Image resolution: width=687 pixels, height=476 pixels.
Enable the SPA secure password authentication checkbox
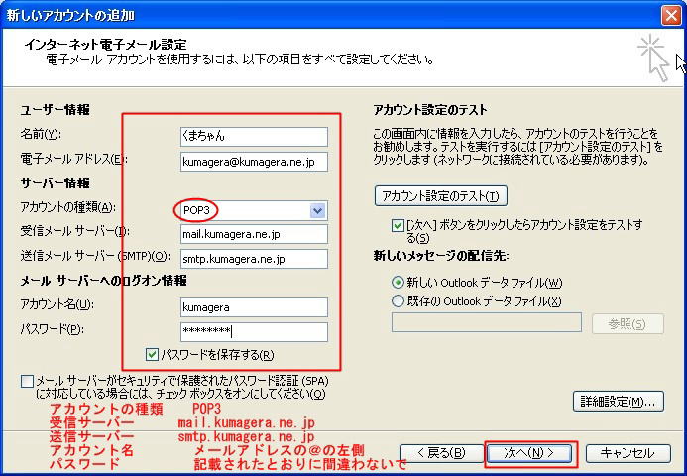pos(27,381)
